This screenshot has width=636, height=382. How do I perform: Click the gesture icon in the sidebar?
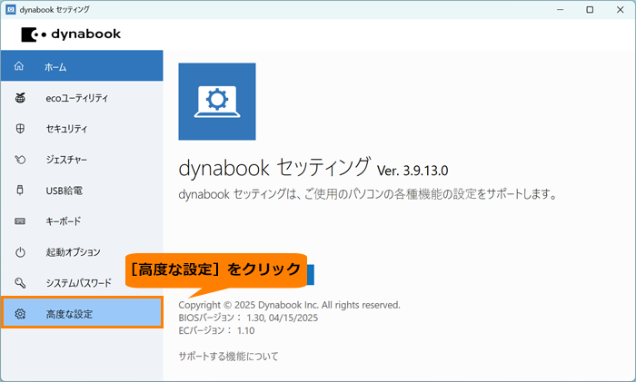point(20,160)
